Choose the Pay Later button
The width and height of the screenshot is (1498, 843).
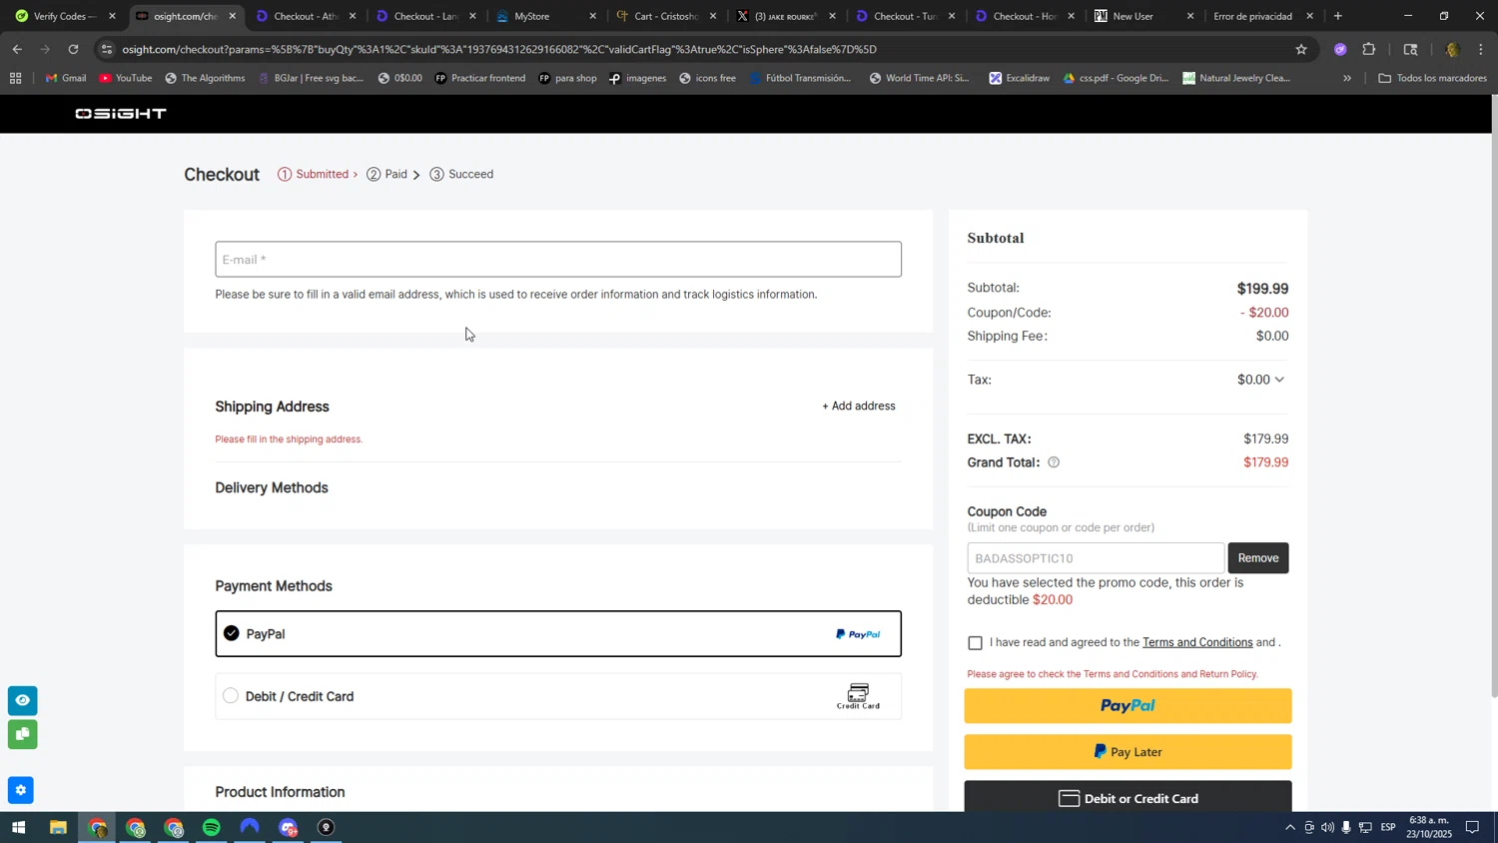point(1127,752)
